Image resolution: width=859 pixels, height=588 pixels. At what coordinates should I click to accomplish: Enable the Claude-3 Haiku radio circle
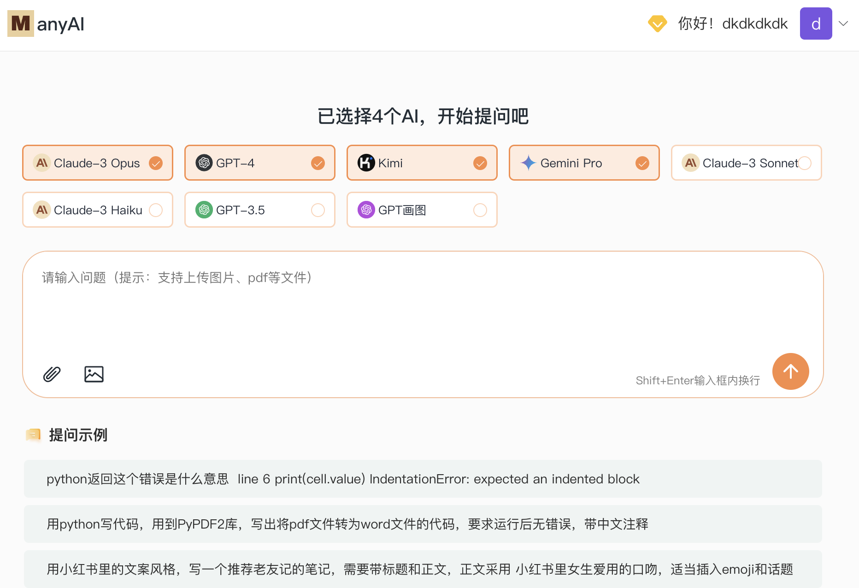click(156, 210)
